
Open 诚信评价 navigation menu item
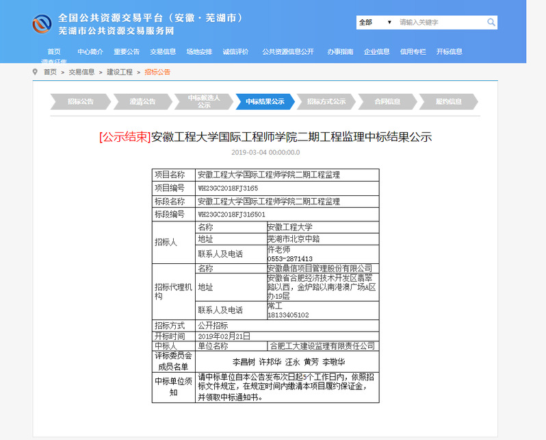click(x=235, y=51)
